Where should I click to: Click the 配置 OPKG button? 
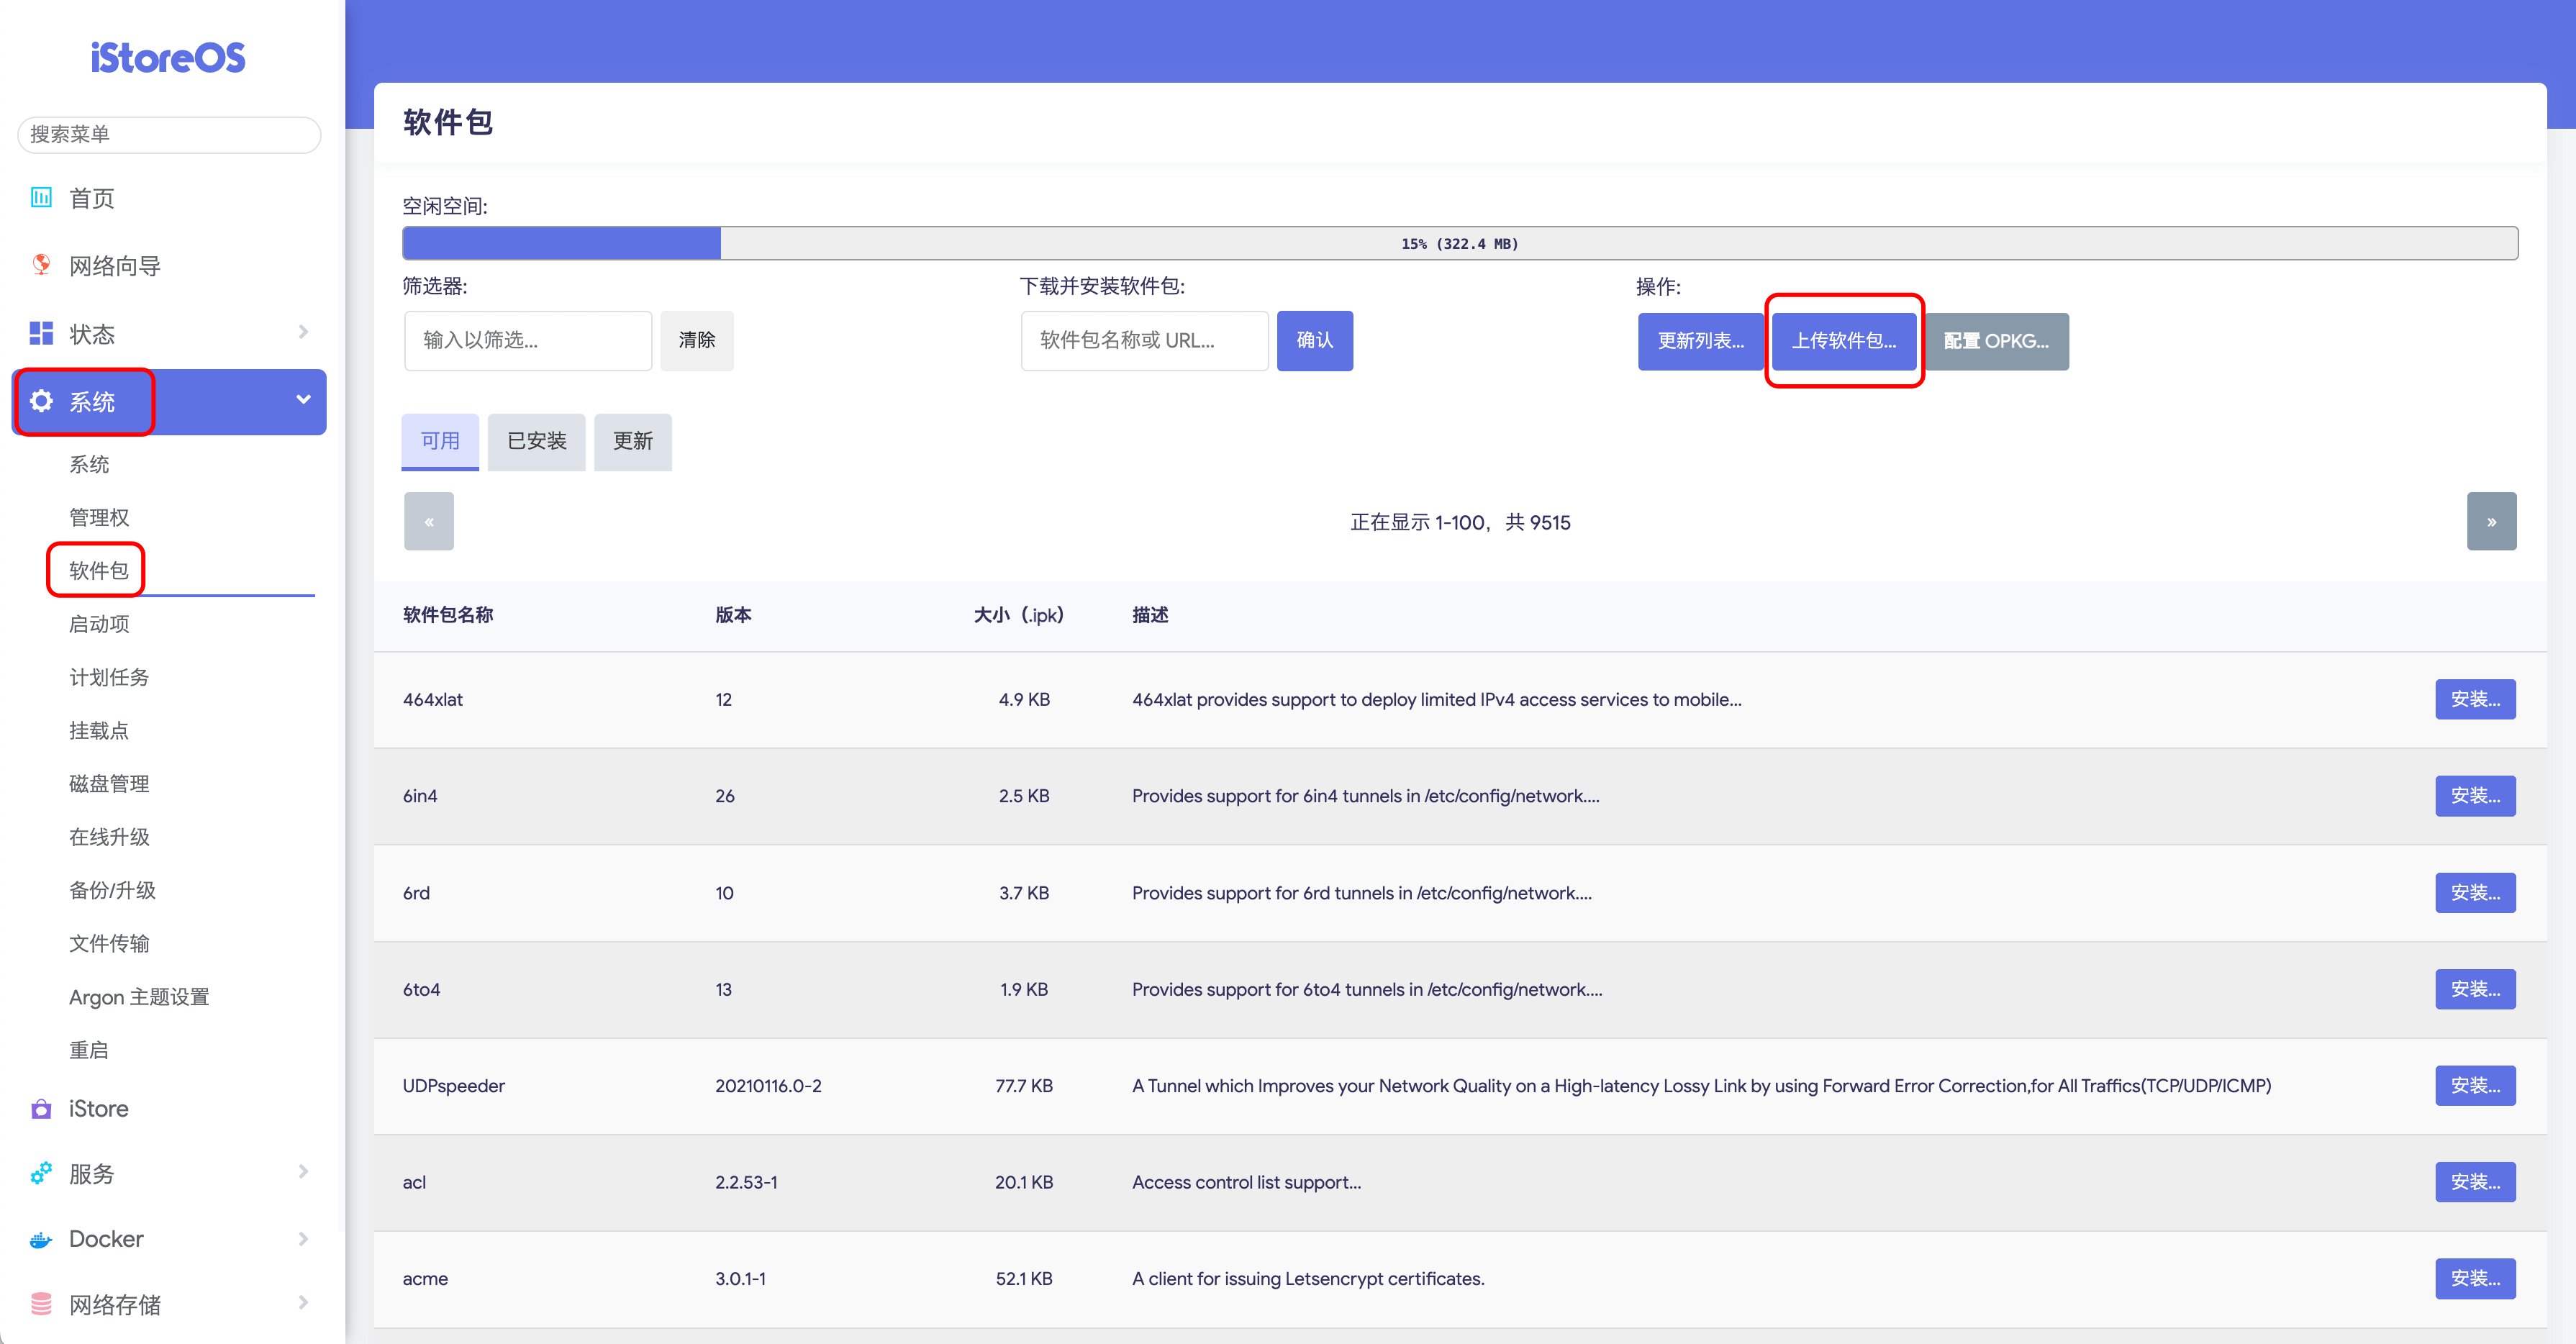(1997, 341)
